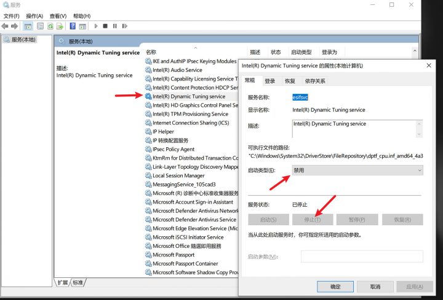This screenshot has width=443, height=300.
Task: Toggle the console tree pane toolbar icon
Action: [28, 26]
